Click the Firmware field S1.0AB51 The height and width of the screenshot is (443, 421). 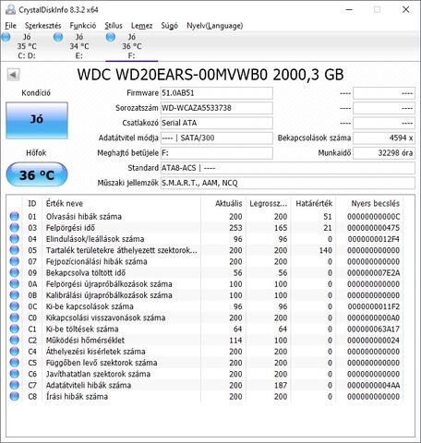point(217,93)
